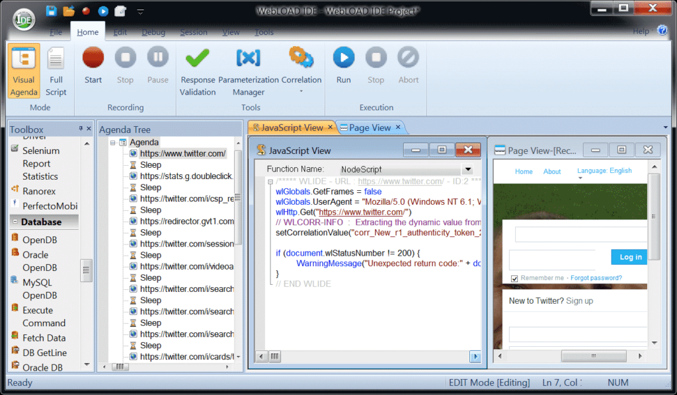
Task: Start recording with the red Start button
Action: click(93, 65)
